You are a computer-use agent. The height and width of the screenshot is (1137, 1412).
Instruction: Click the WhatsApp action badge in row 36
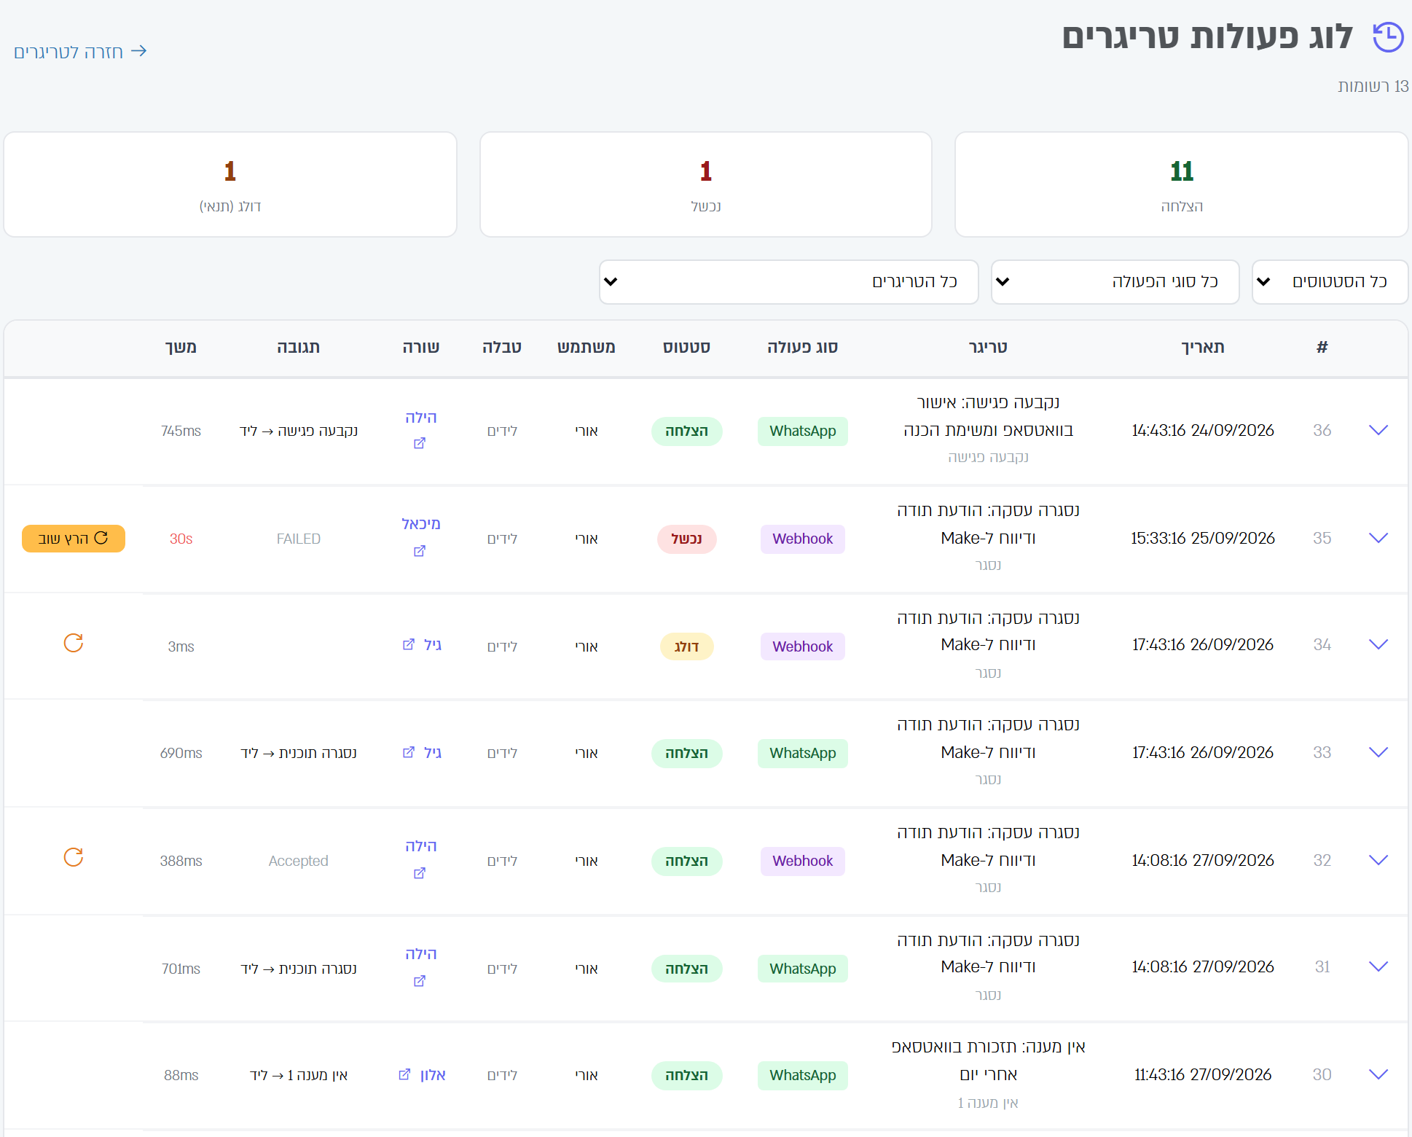[803, 431]
